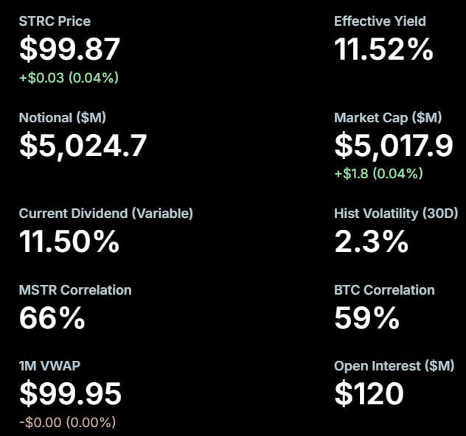Select the 66% MSTR correlation value
This screenshot has height=436, width=466.
pyautogui.click(x=52, y=318)
